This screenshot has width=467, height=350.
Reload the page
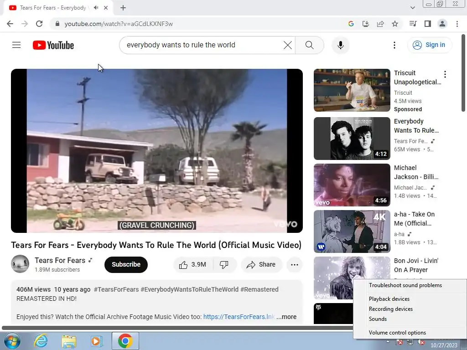coord(39,24)
